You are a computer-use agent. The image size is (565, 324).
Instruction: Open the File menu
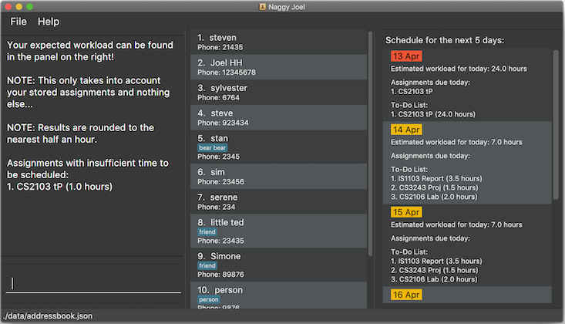click(18, 22)
